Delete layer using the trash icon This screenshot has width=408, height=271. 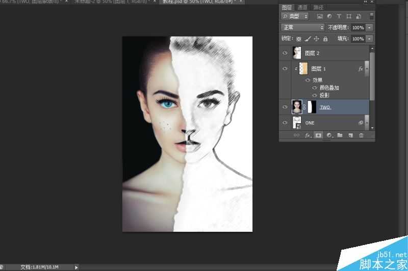click(361, 135)
